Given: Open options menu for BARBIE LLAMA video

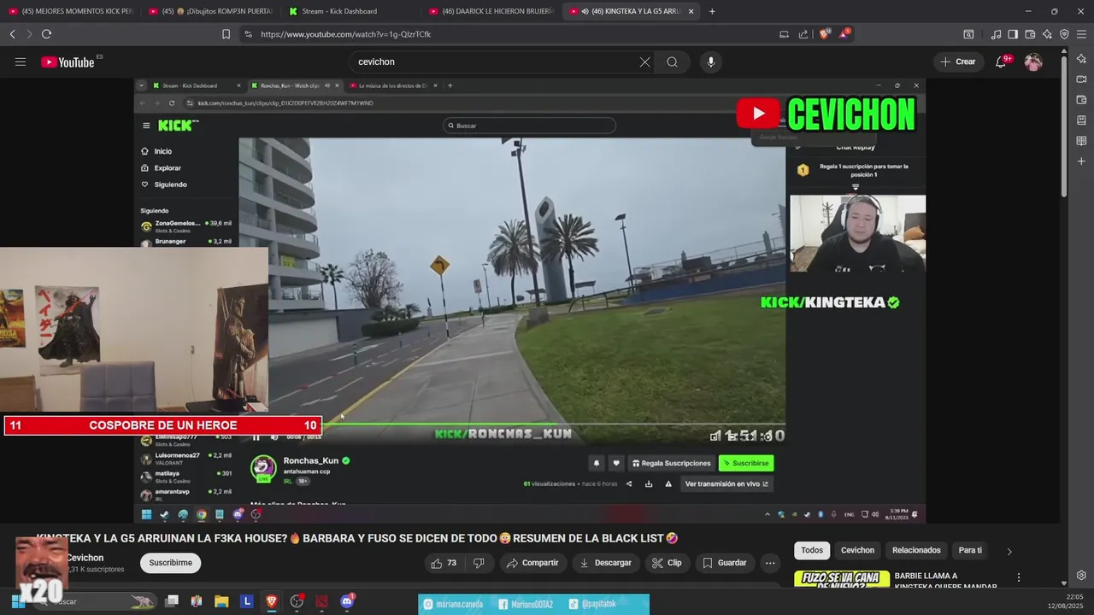Looking at the screenshot, I should click(1018, 578).
